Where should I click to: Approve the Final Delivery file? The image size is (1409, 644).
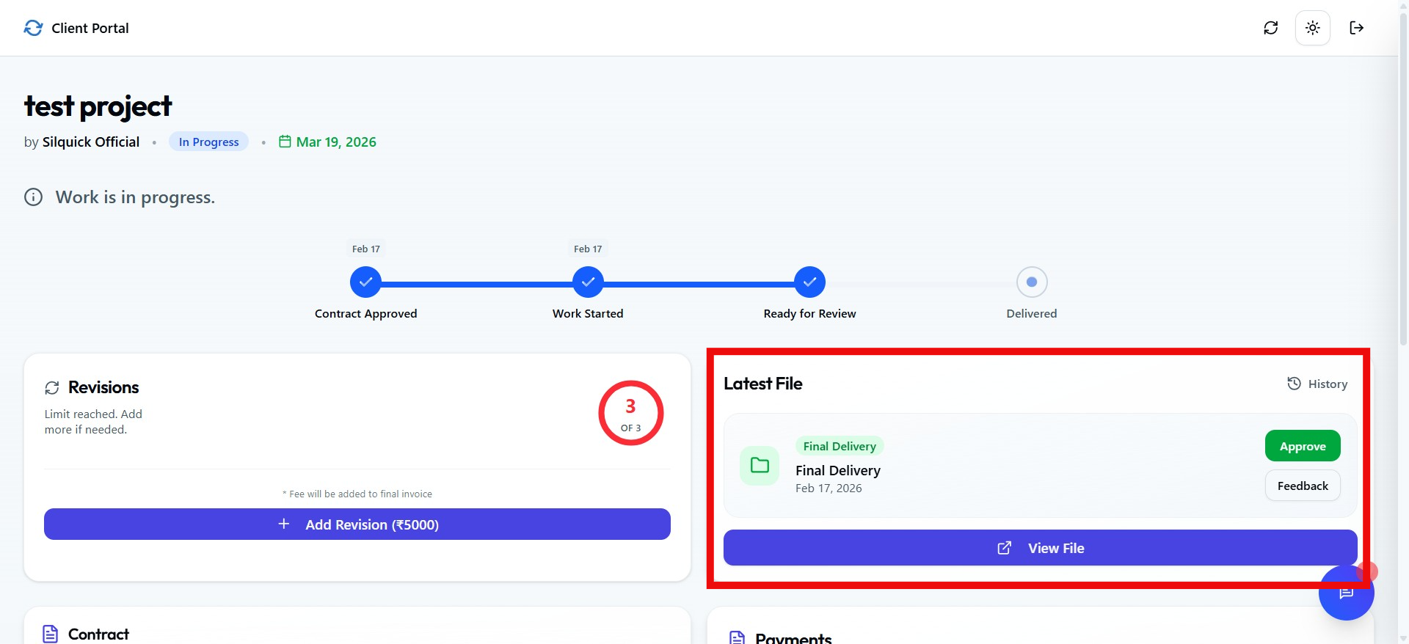[x=1302, y=446]
